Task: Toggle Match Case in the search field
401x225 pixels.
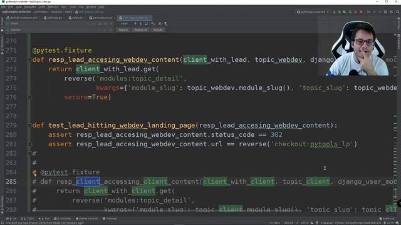Action: point(100,24)
